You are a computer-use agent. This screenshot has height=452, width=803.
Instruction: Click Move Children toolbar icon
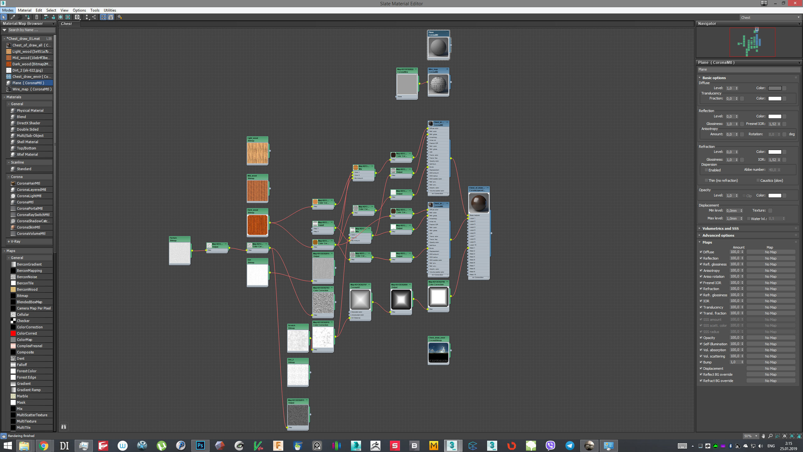(46, 17)
